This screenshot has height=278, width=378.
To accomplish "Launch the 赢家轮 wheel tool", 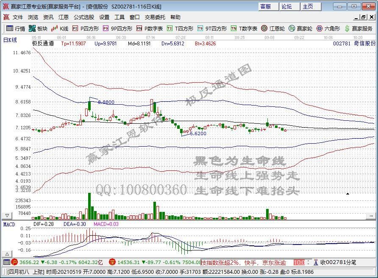I will point(300,28).
